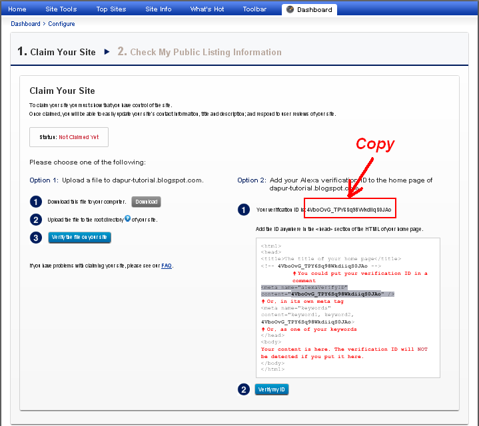Click the verification ID 4VboOvG_TPY6Sq98WkdiiqS0JAo text
Image resolution: width=479 pixels, height=426 pixels.
[x=349, y=210]
